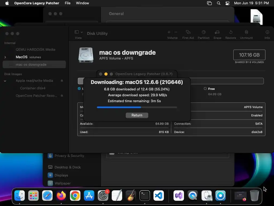Open QuickTime Player from the Dock
The height and width of the screenshot is (206, 274).
(193, 196)
